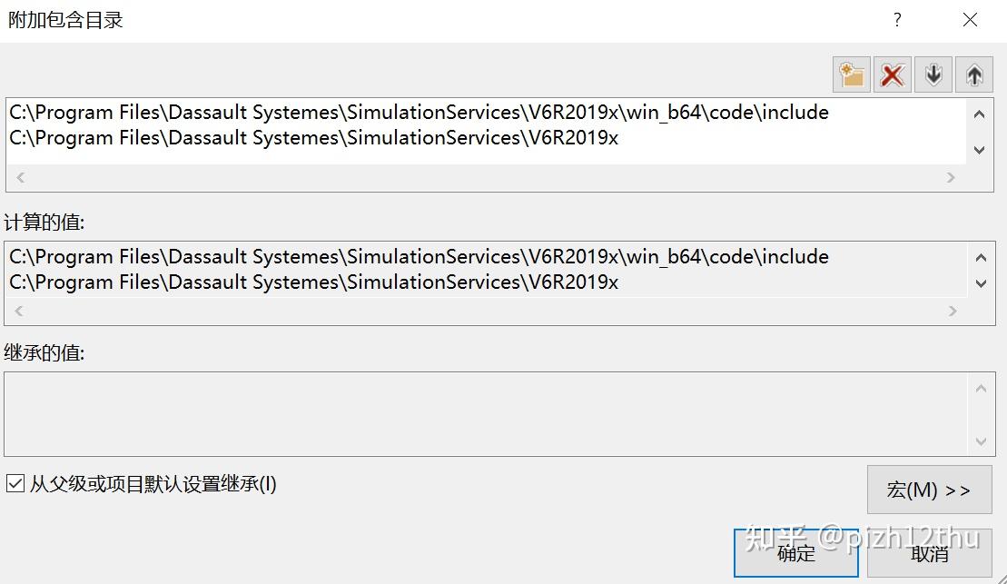This screenshot has height=584, width=1007.
Task: Disable the 从父级或项目默认设置继承 checkbox
Action: [15, 485]
